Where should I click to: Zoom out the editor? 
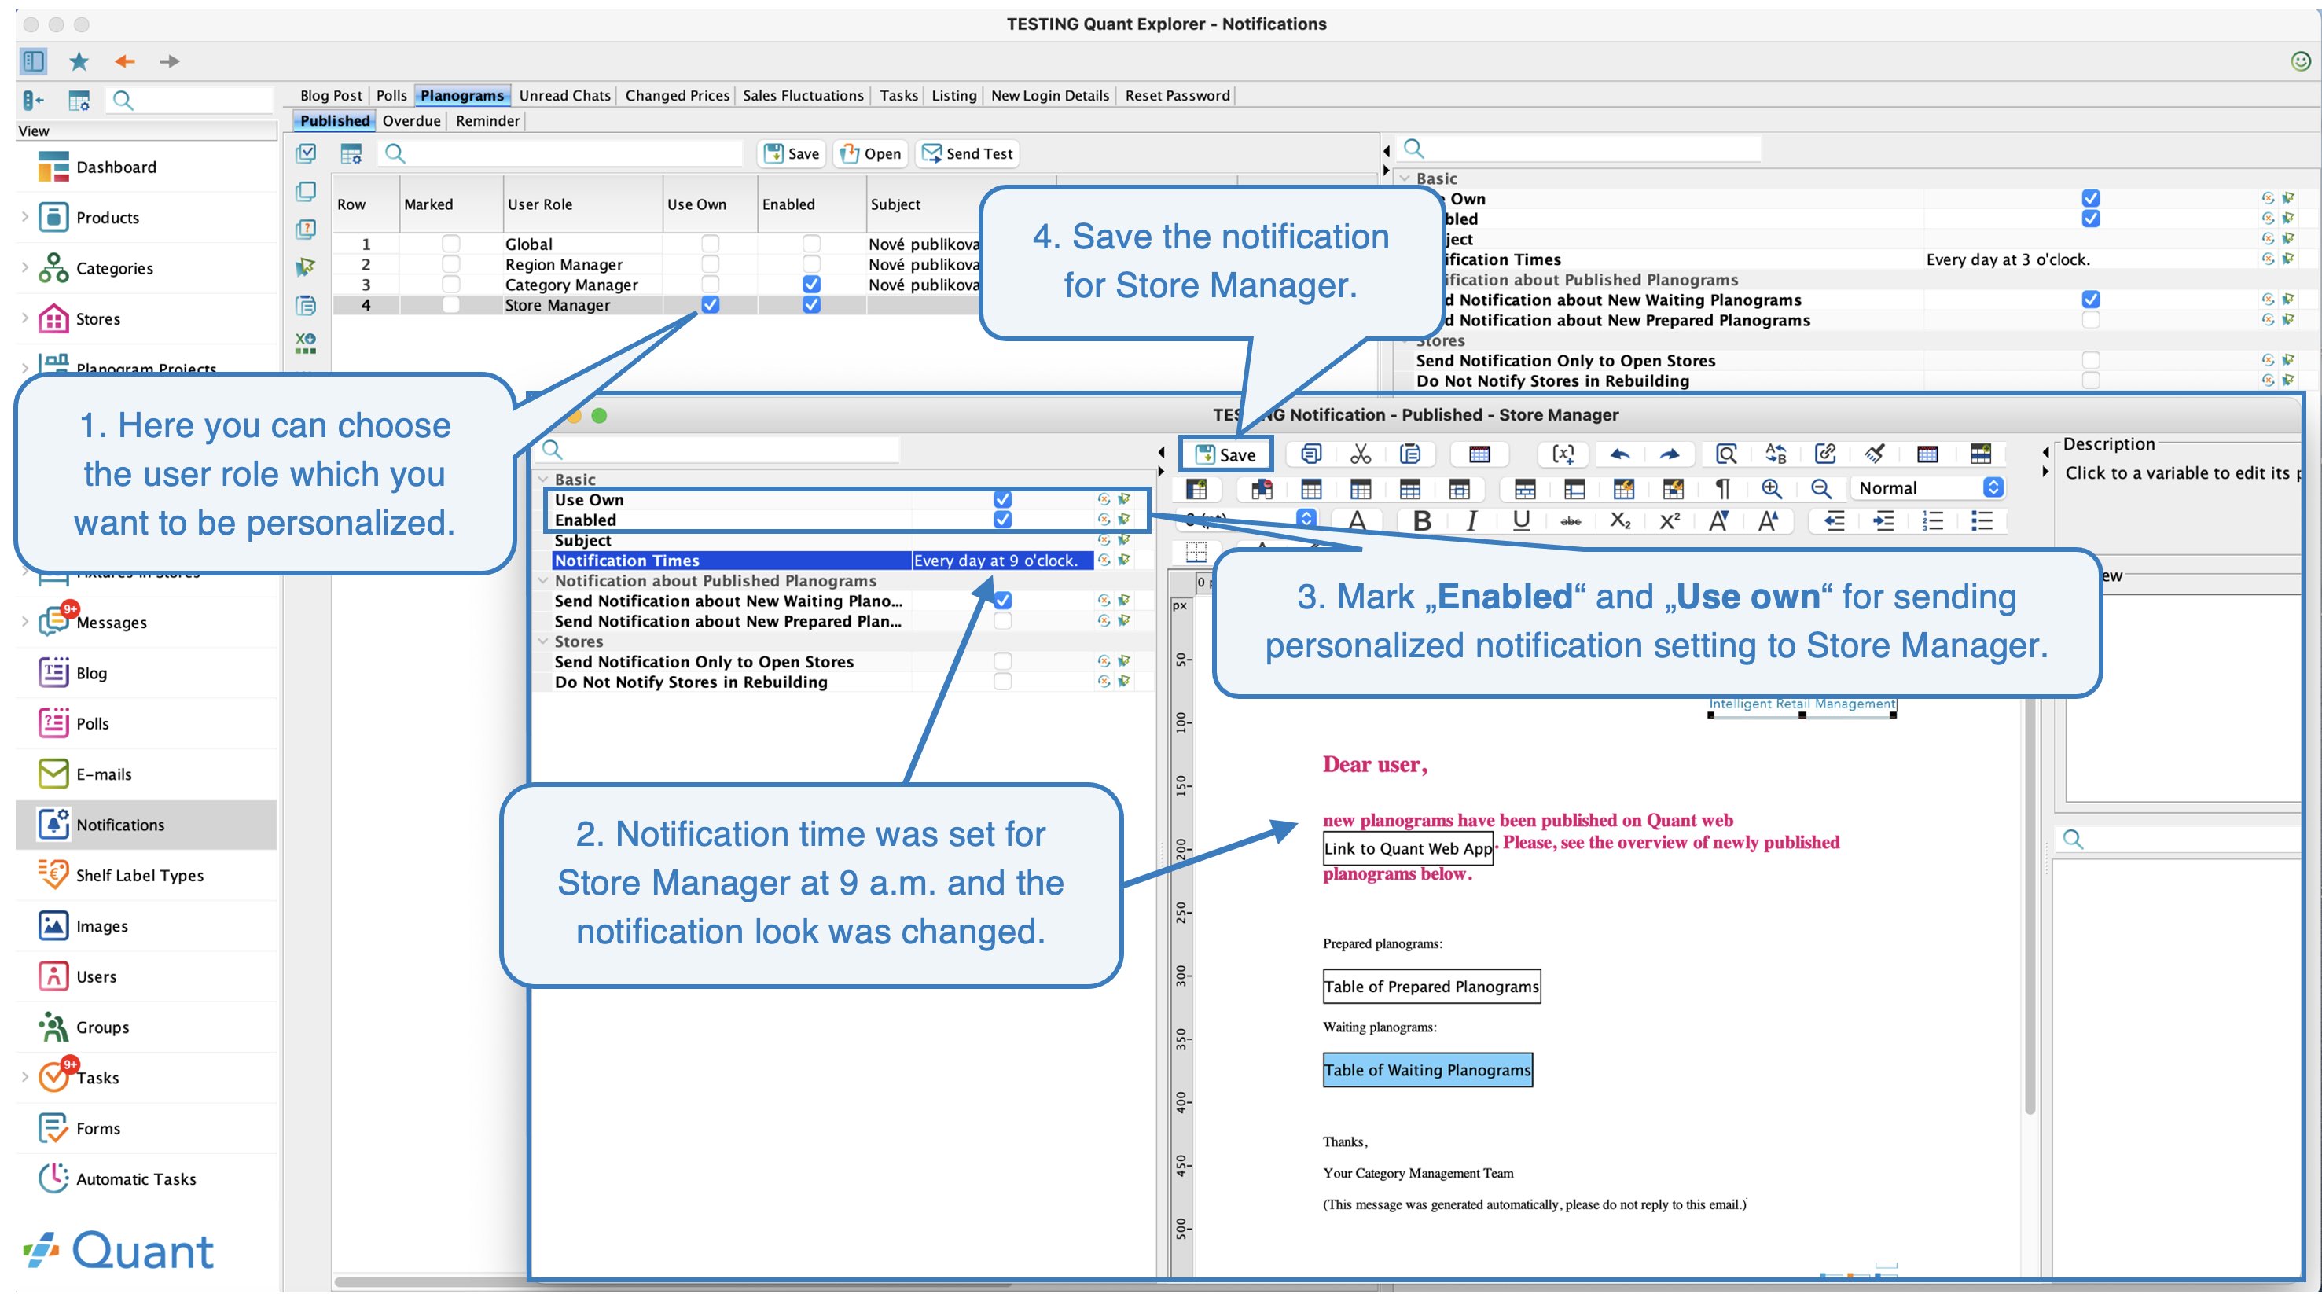(1820, 488)
